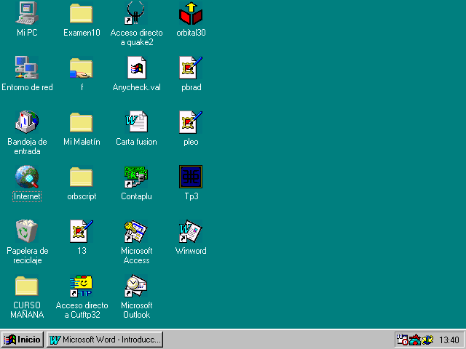Select the Internet globe icon

27,177
